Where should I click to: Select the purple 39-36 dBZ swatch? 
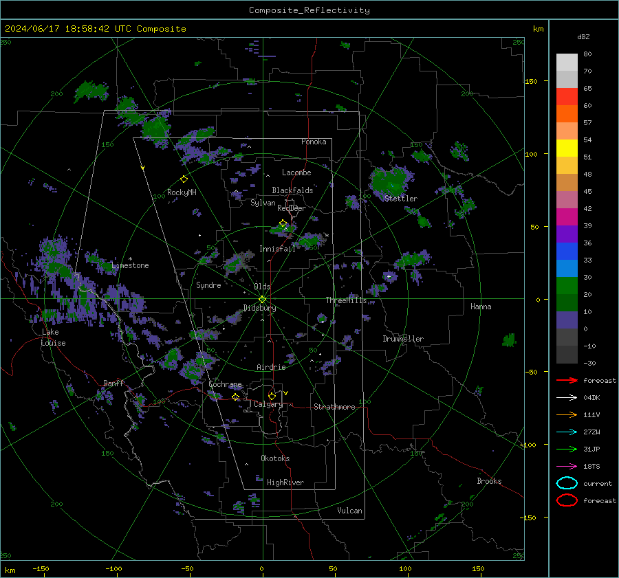(x=567, y=234)
